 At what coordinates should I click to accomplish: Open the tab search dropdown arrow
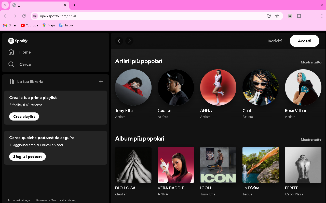click(x=5, y=5)
